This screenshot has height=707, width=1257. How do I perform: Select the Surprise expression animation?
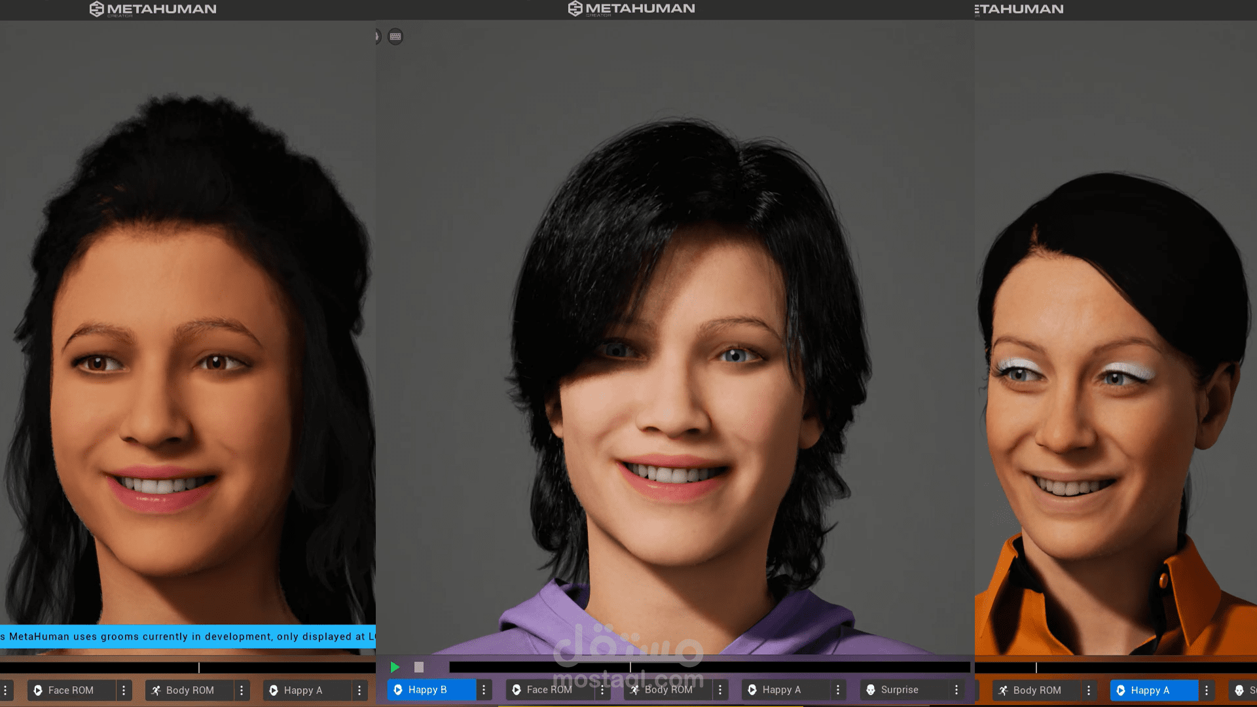point(899,689)
